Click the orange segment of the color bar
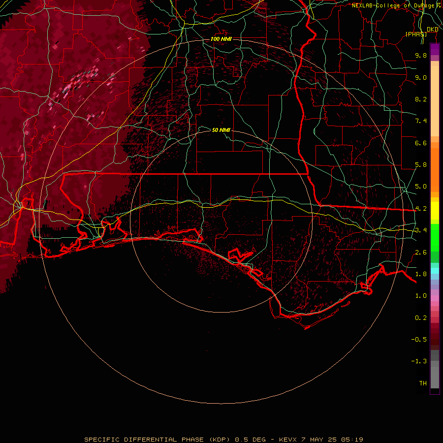Screen dimensions: 443x443 click(435, 169)
